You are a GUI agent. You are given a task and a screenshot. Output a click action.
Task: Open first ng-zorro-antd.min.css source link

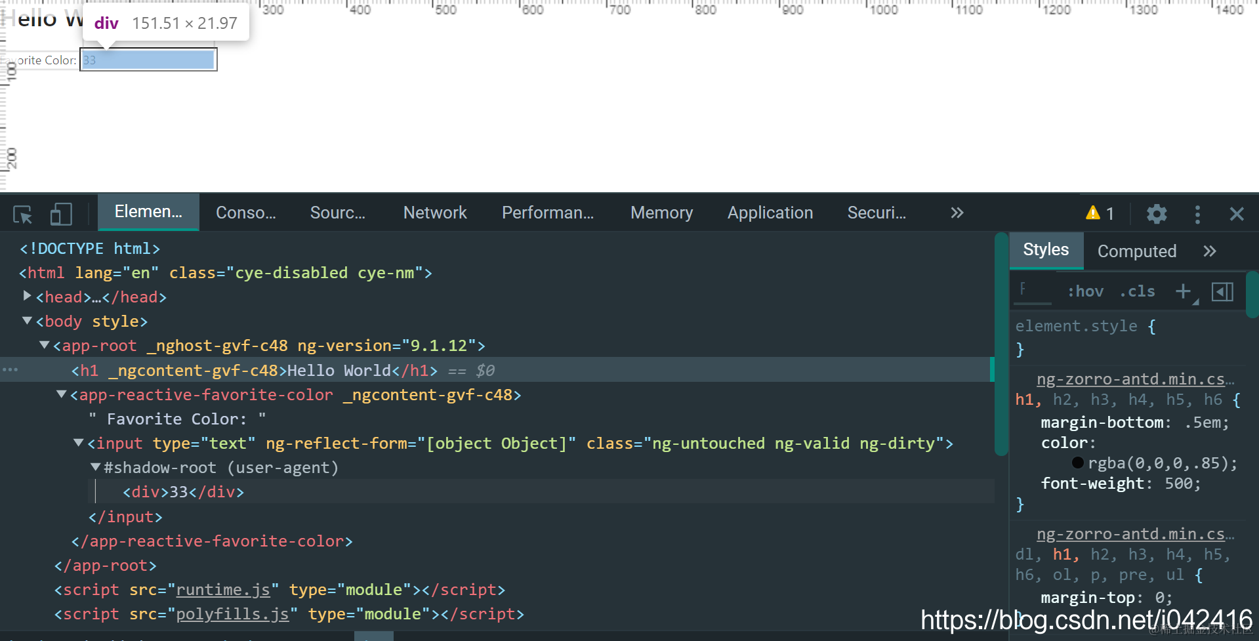1135,379
